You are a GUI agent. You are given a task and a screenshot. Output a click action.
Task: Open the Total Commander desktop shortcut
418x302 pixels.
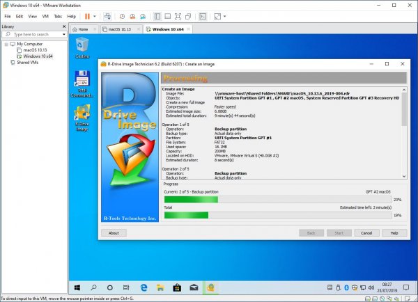pos(82,84)
